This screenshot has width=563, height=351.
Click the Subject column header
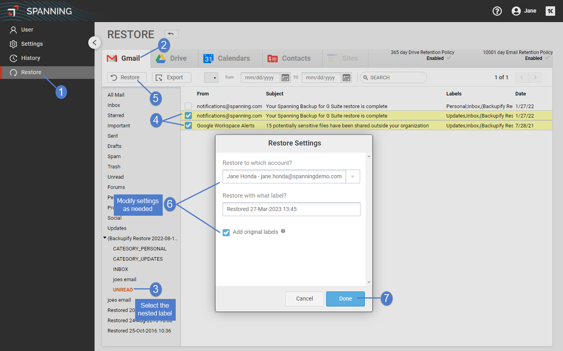point(275,93)
